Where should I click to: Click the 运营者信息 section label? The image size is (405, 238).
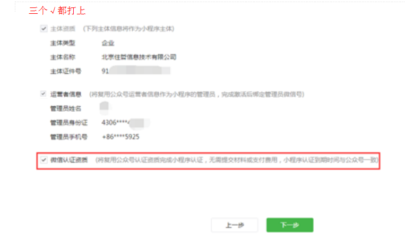pos(66,95)
